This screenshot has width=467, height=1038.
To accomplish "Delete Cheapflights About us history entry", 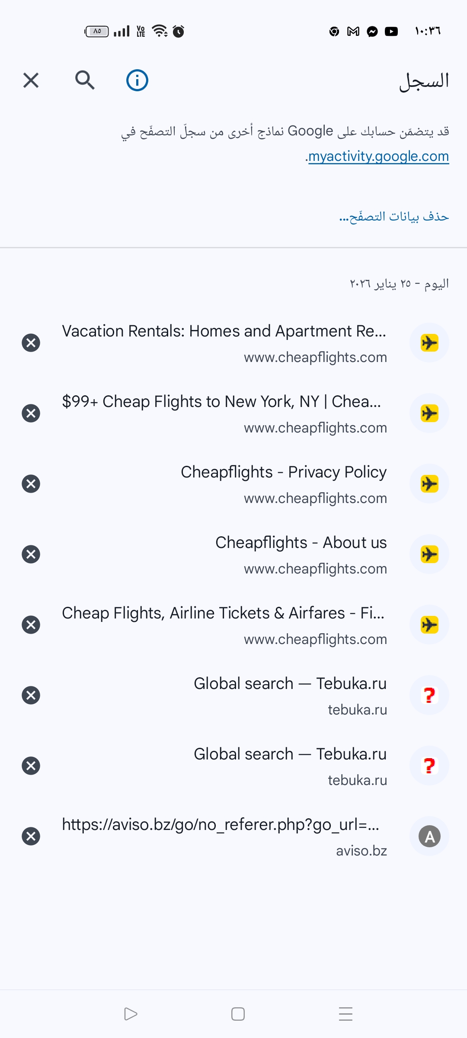I will (x=31, y=554).
